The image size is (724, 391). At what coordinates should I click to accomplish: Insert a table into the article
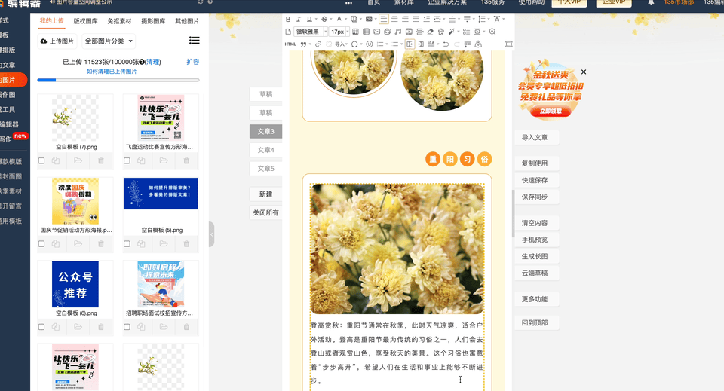pos(367,32)
